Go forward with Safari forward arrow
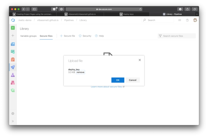 click(x=28, y=9)
